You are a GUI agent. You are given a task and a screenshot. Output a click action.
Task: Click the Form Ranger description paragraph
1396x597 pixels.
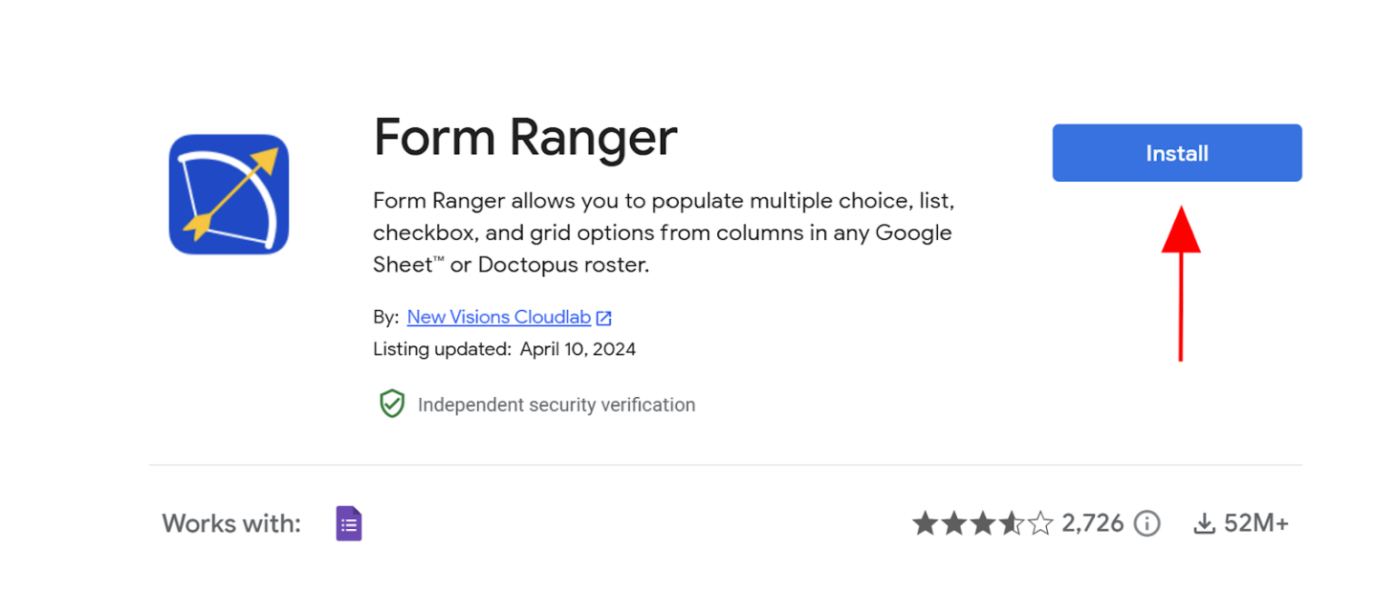pos(663,233)
